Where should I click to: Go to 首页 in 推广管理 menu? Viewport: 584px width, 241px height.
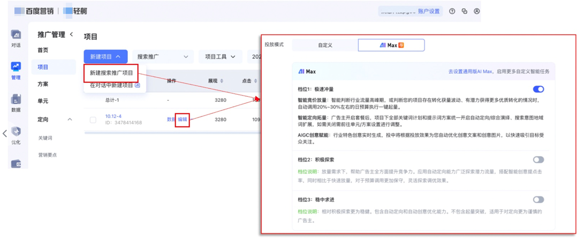(x=43, y=50)
